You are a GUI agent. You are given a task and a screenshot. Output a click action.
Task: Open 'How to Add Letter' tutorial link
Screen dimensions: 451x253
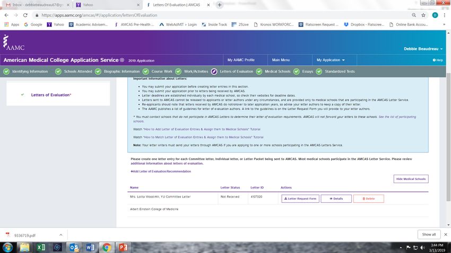coord(202,129)
